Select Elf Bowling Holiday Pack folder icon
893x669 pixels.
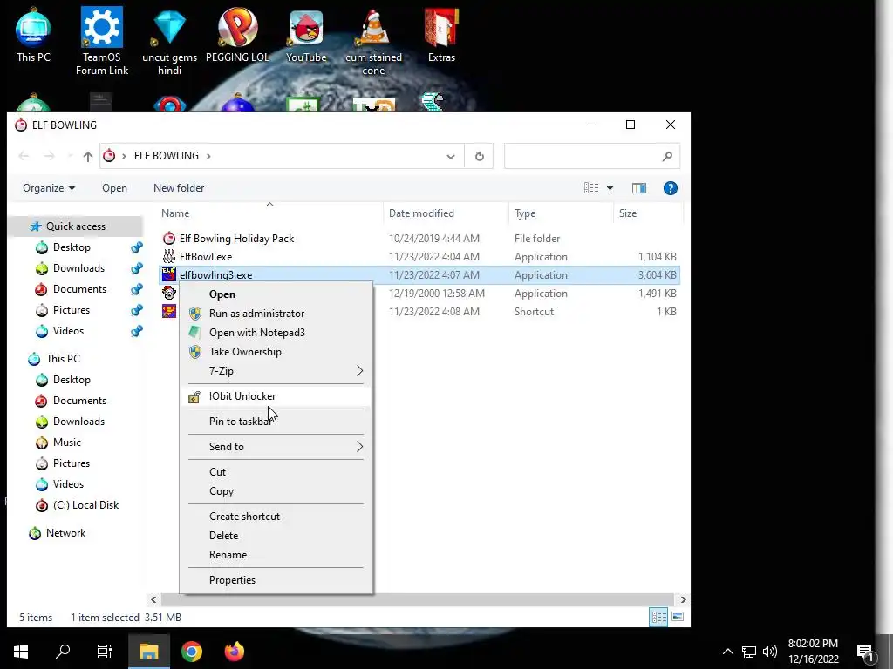[169, 239]
